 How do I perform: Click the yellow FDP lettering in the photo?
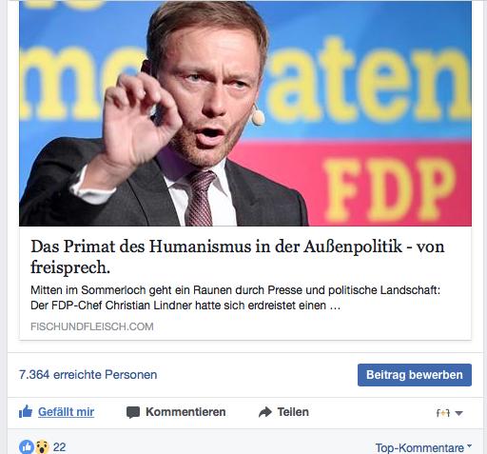tap(390, 189)
